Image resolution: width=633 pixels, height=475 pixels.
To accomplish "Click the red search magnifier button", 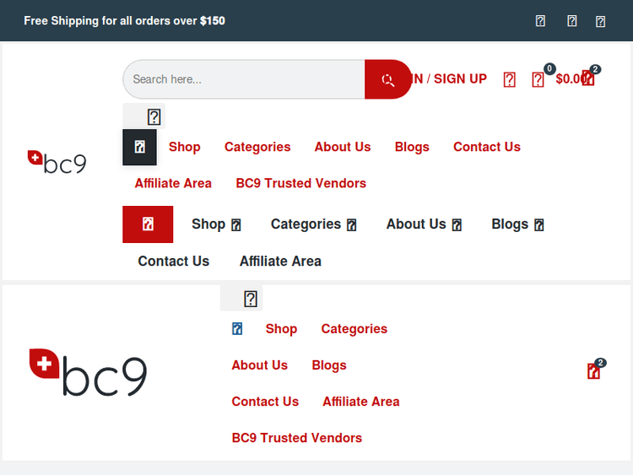I will [387, 79].
